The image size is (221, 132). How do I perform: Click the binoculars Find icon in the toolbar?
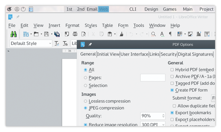[x=14, y=34]
